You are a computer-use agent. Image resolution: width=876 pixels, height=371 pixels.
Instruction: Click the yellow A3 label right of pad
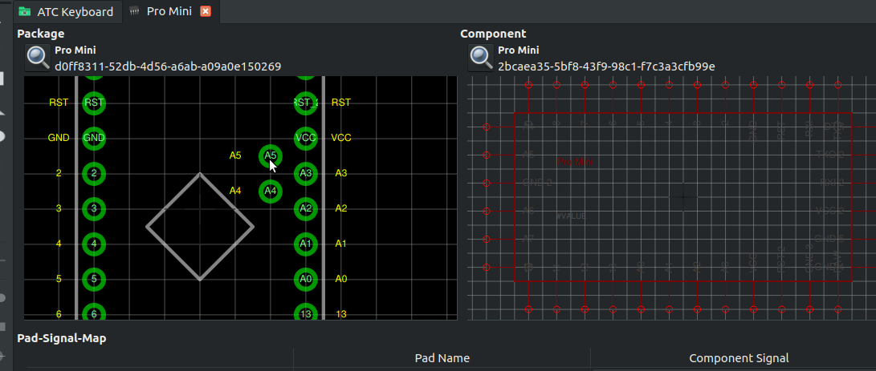click(x=340, y=173)
